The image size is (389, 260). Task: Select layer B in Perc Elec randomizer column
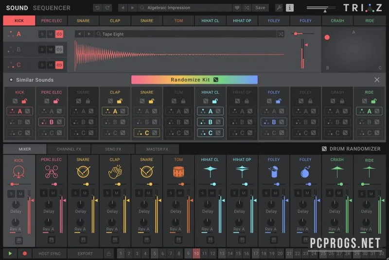52,122
